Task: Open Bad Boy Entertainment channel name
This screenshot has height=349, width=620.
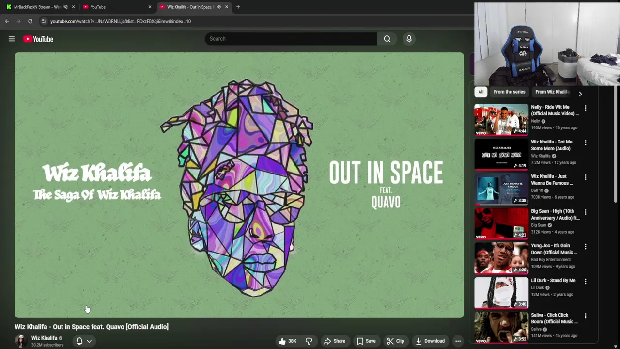Action: tap(551, 260)
